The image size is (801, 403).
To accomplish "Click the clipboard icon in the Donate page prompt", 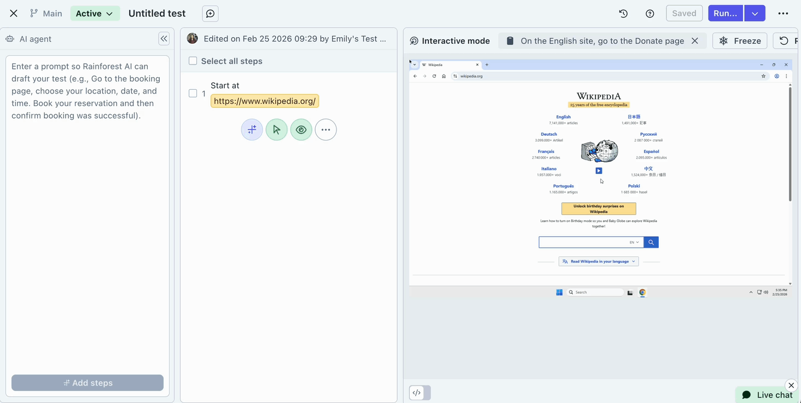I will 510,41.
